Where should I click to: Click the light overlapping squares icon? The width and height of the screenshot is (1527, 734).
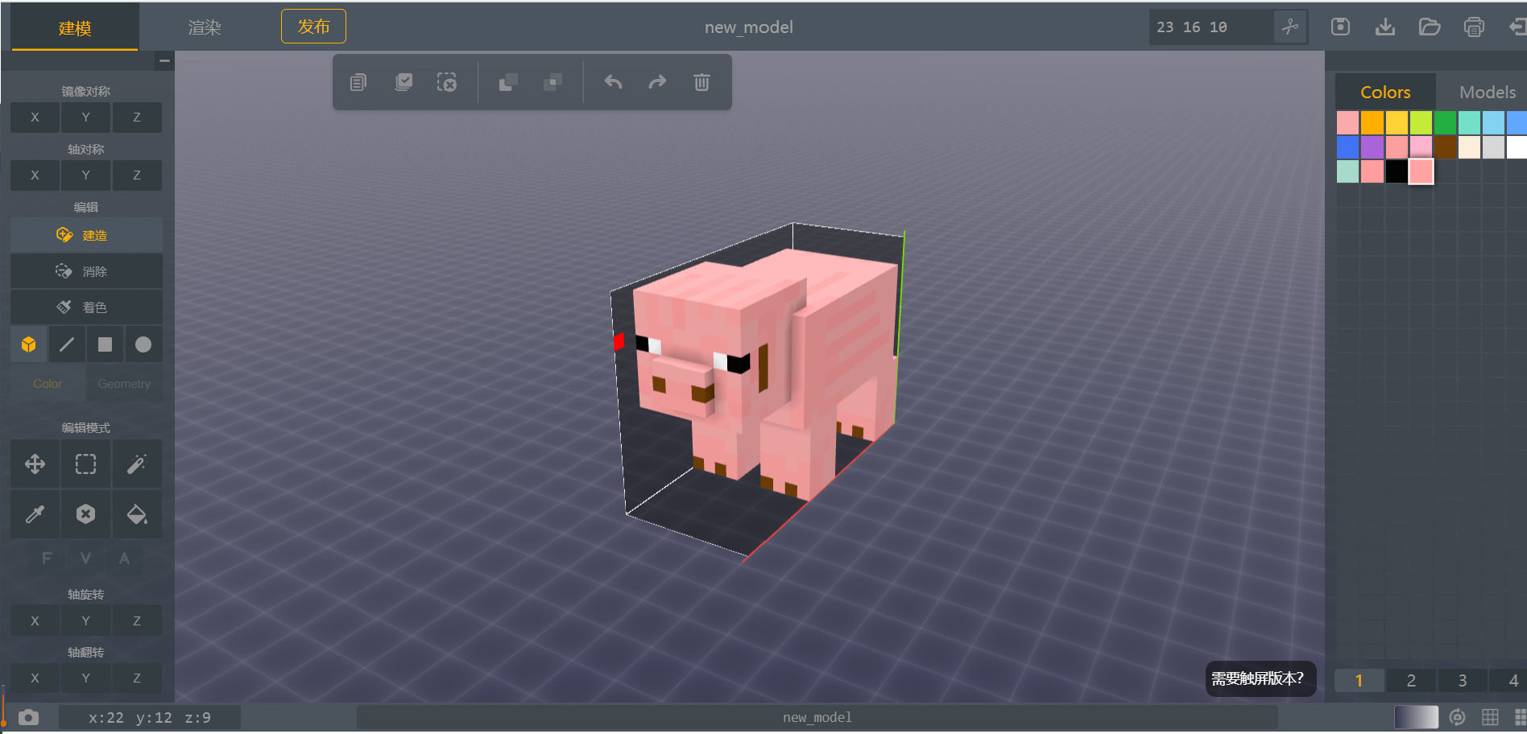507,82
